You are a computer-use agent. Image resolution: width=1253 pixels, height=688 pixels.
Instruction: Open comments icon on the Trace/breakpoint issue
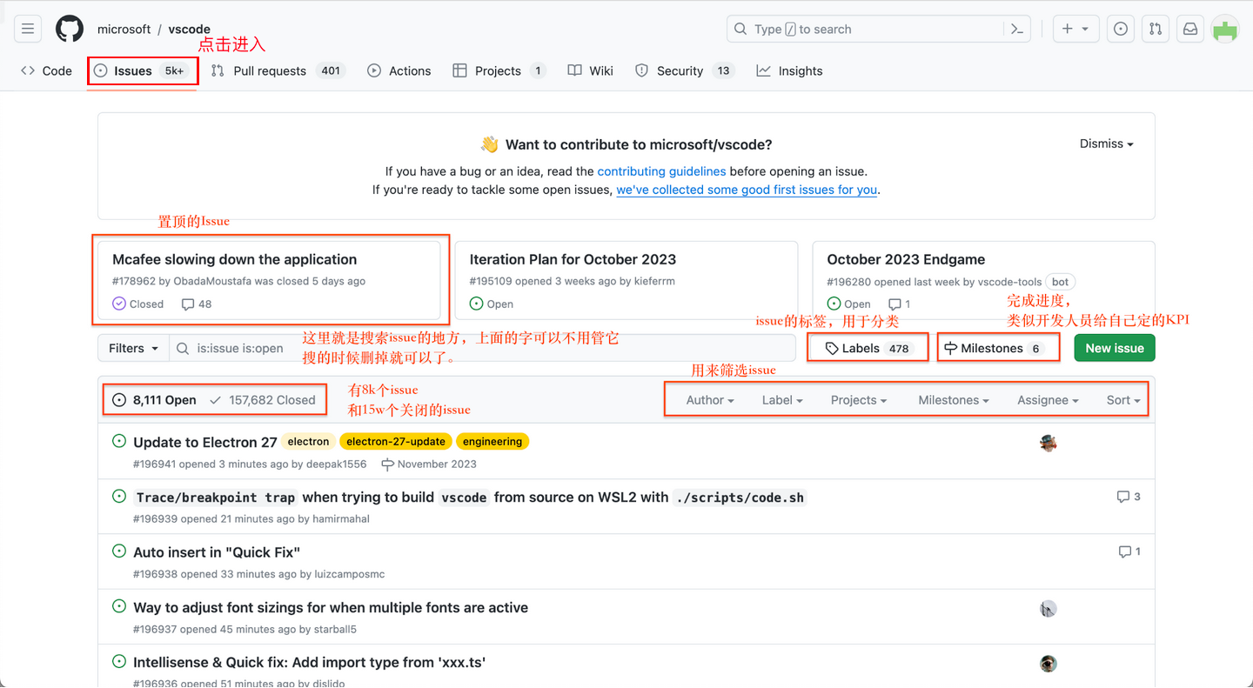[x=1122, y=496]
